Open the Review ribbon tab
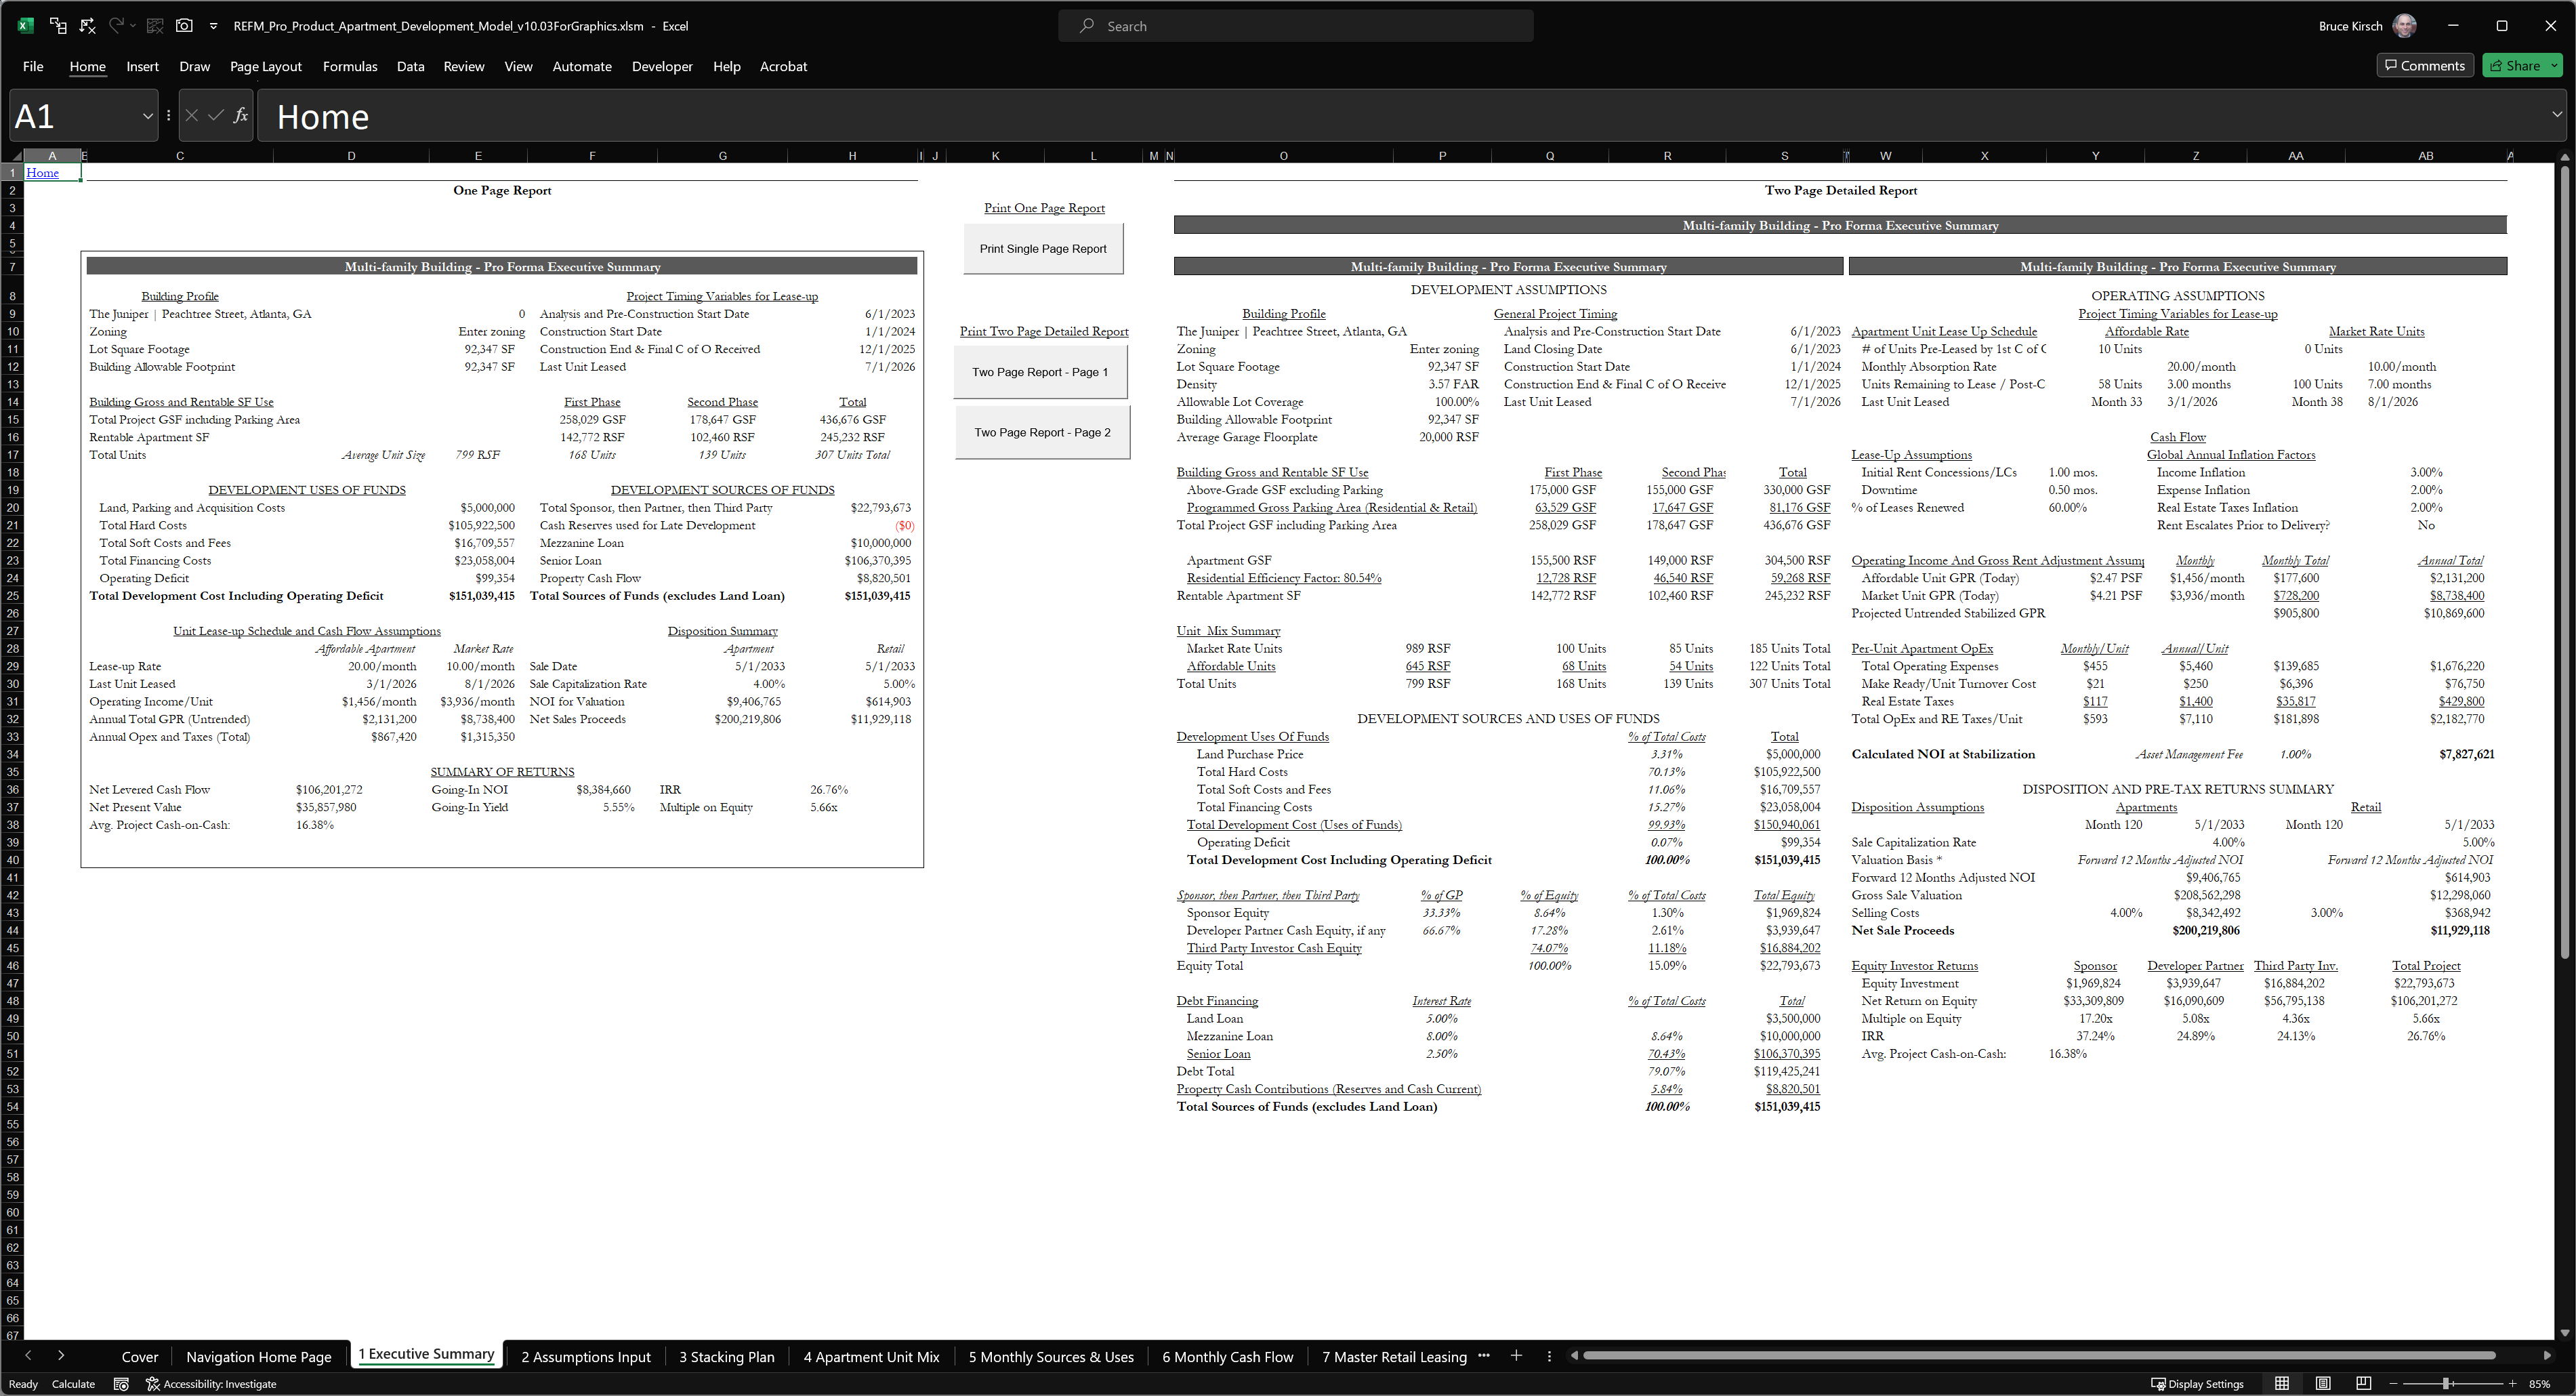Image resolution: width=2576 pixels, height=1396 pixels. pos(464,66)
